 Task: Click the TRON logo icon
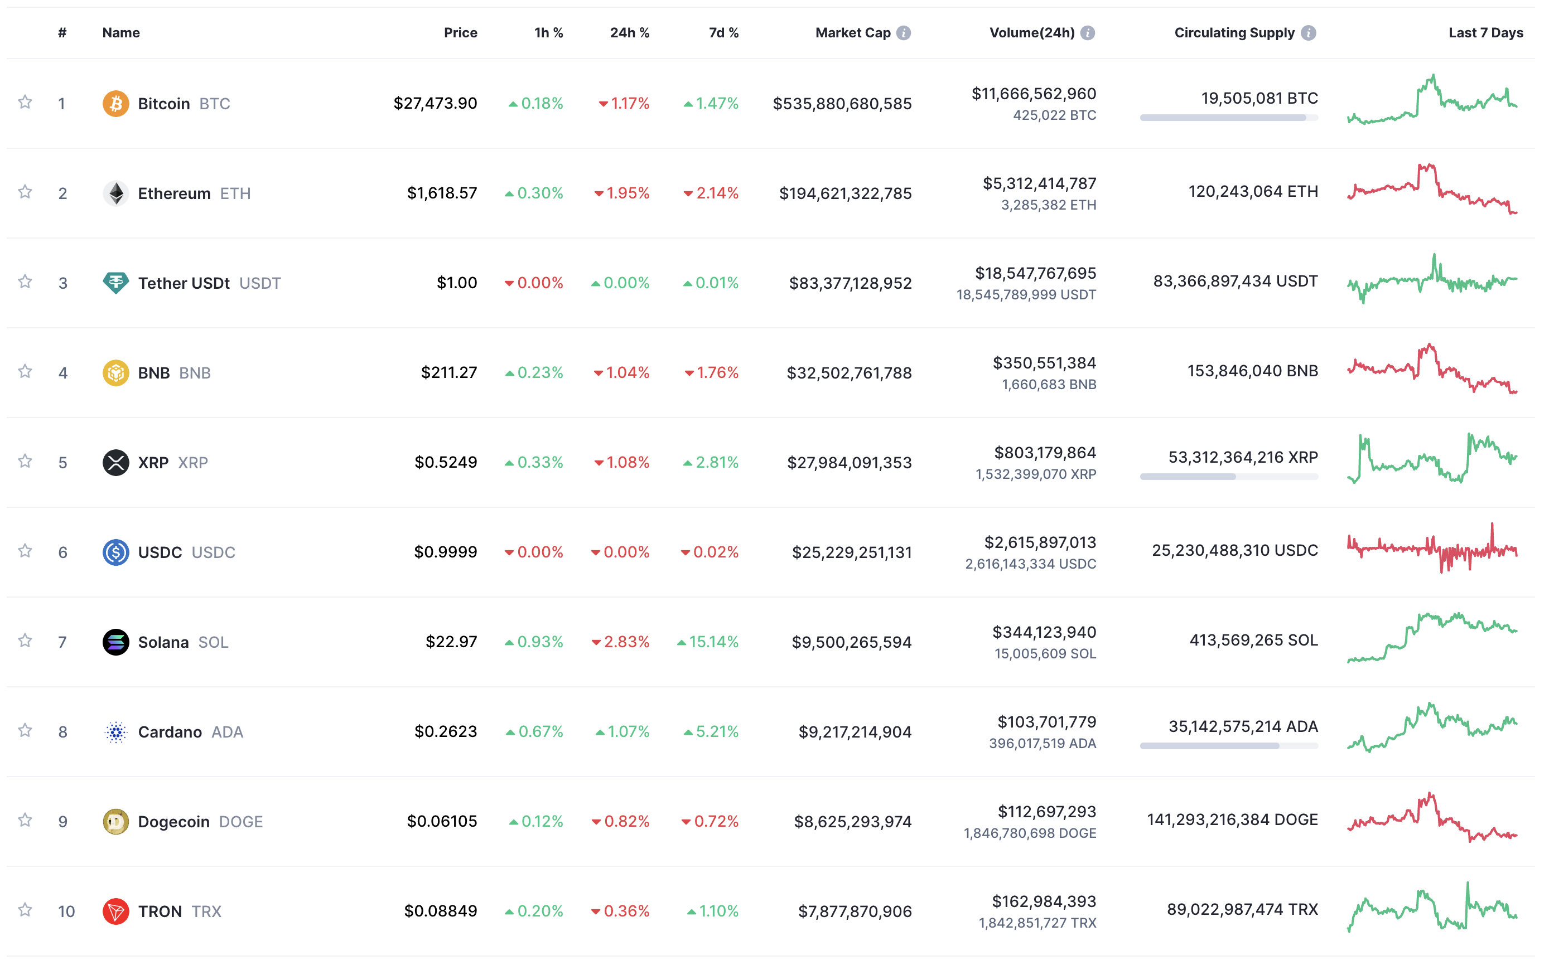(x=115, y=911)
